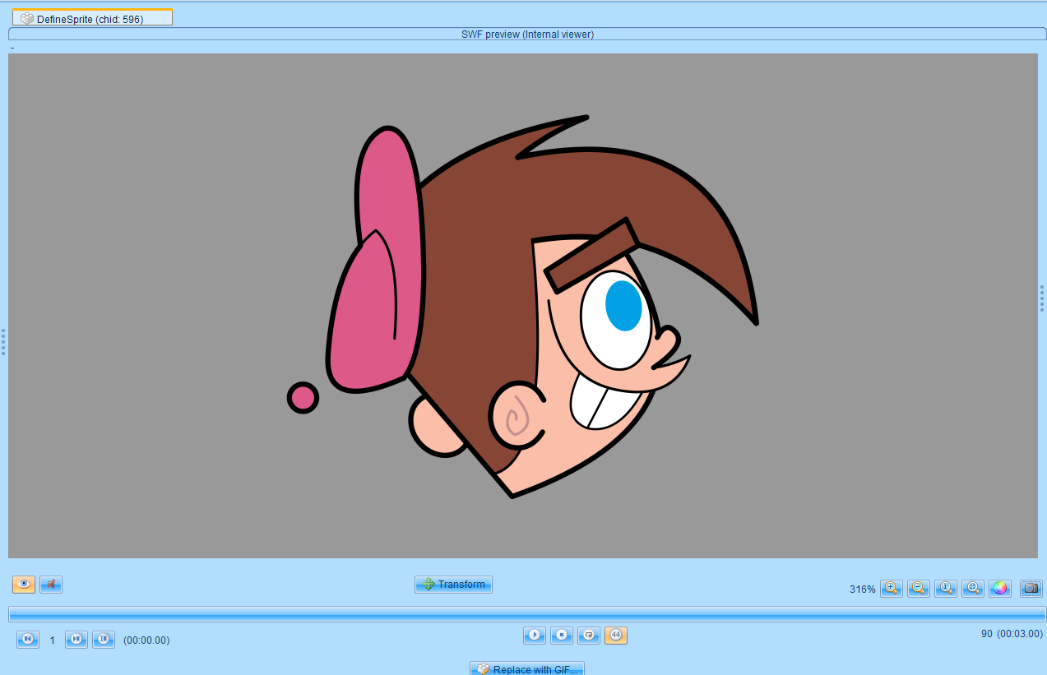Zoom out with the minus magnifier icon
The image size is (1047, 675).
pos(919,588)
